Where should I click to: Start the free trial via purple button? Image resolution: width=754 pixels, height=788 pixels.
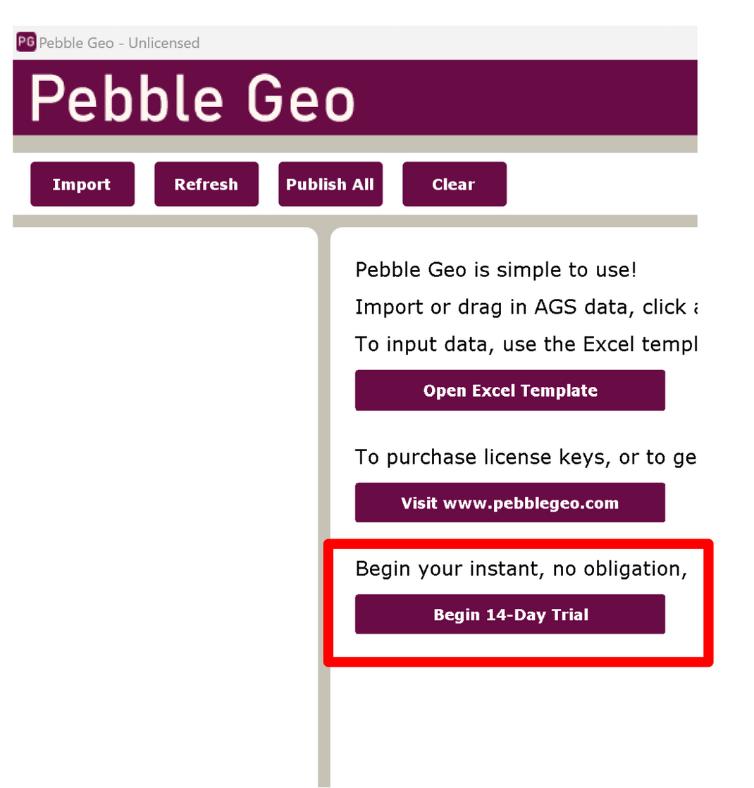pyautogui.click(x=509, y=614)
